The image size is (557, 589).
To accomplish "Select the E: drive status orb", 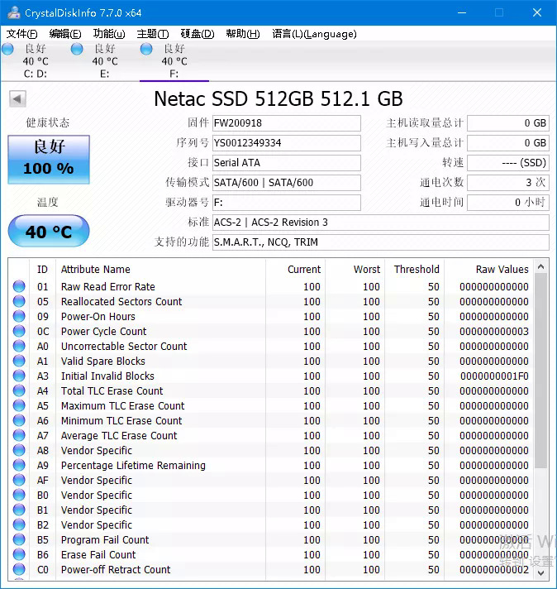I will (77, 50).
